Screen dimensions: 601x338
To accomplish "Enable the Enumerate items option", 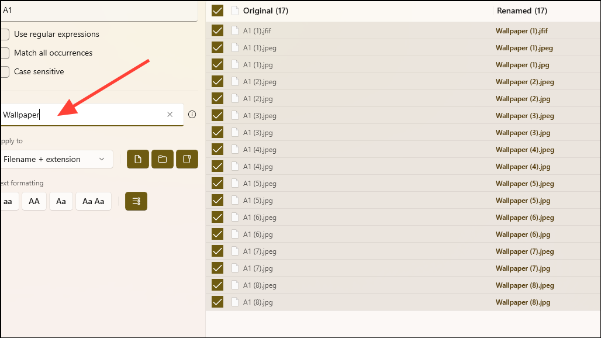I will pos(136,201).
